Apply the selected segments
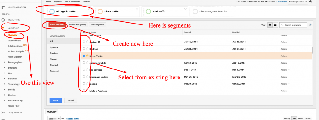 [55, 100]
